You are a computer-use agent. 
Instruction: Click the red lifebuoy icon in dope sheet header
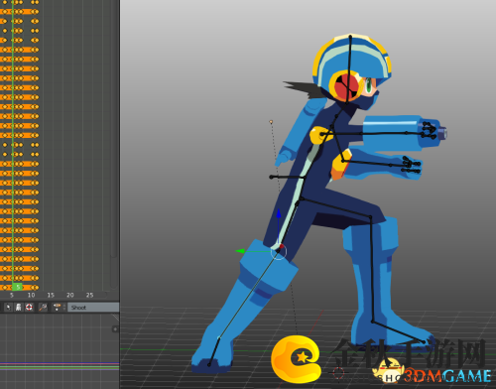click(29, 308)
